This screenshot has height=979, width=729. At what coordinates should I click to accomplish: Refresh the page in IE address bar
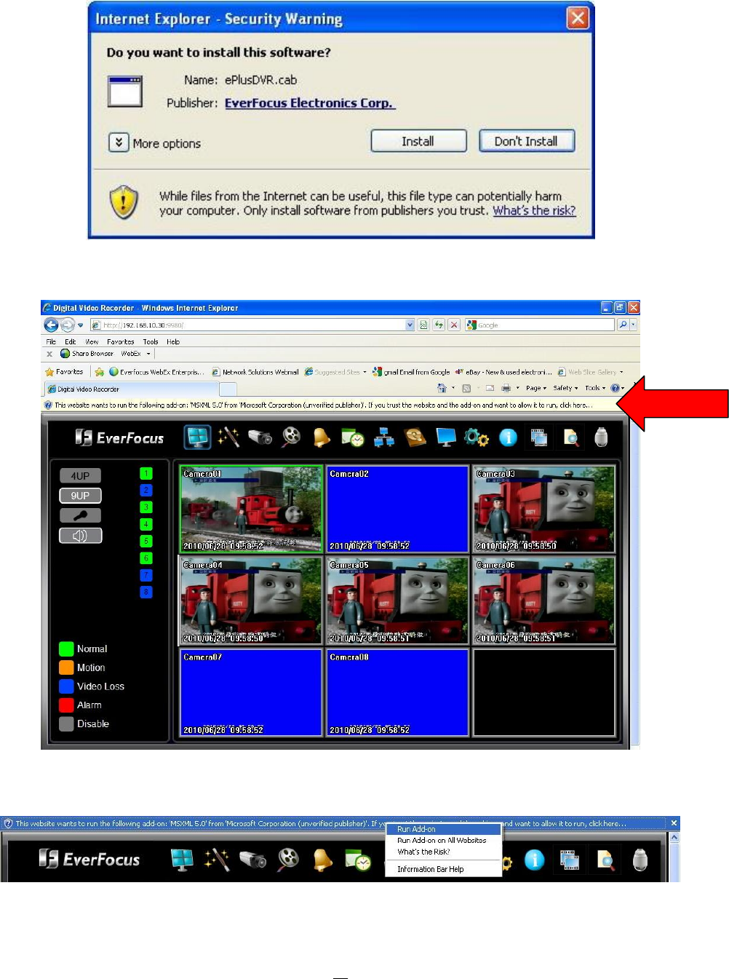coord(439,325)
